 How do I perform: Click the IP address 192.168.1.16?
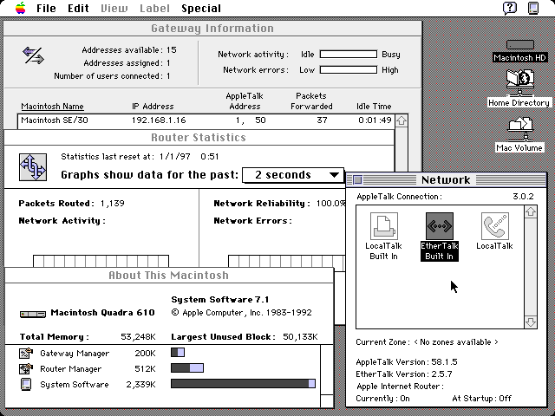tap(159, 120)
